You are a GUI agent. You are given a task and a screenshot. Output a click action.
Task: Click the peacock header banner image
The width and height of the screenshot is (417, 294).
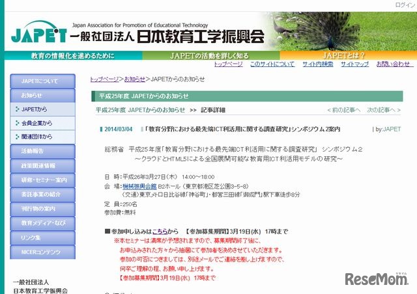click(341, 31)
